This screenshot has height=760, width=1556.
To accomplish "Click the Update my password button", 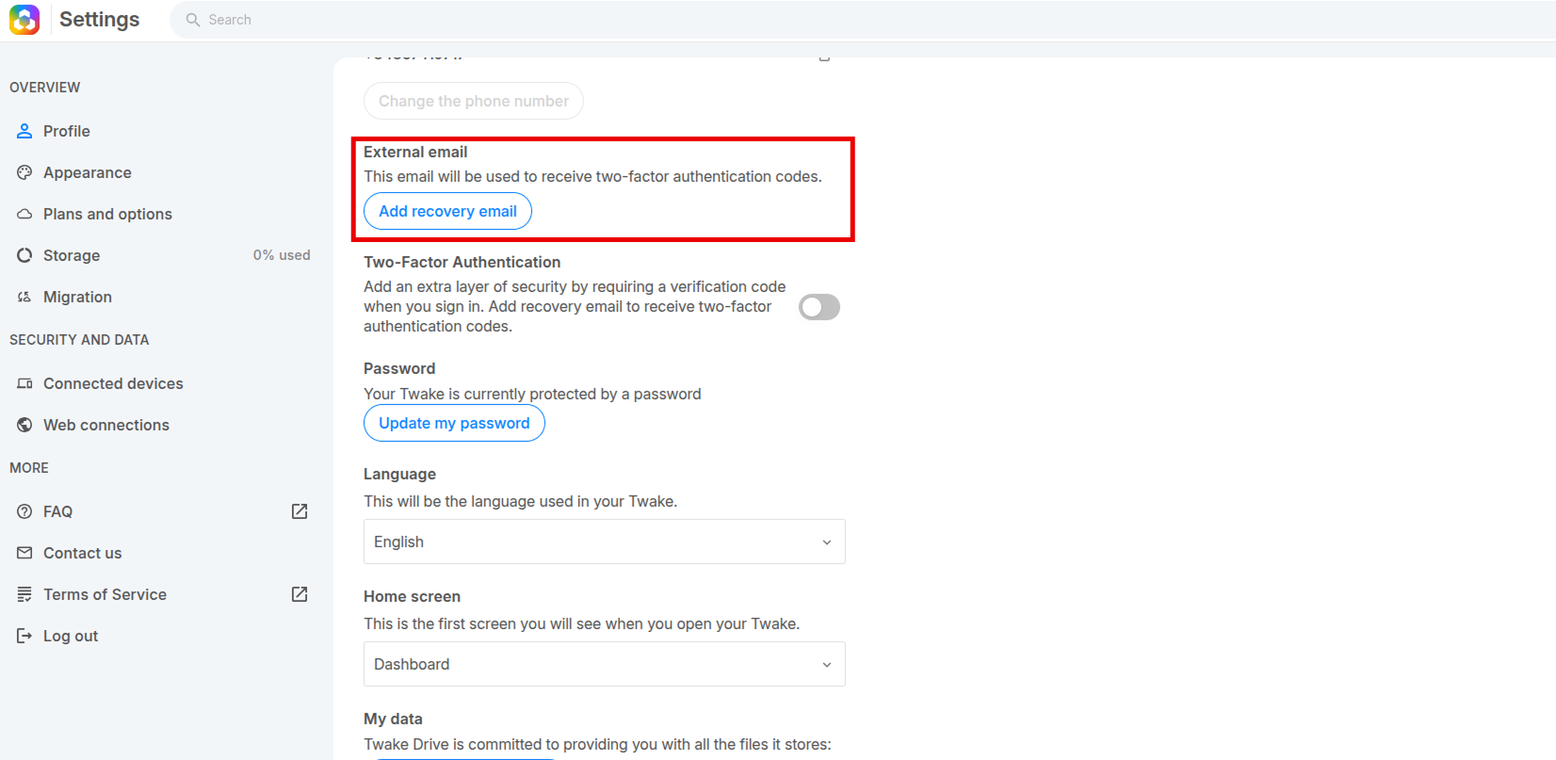I will 454,423.
